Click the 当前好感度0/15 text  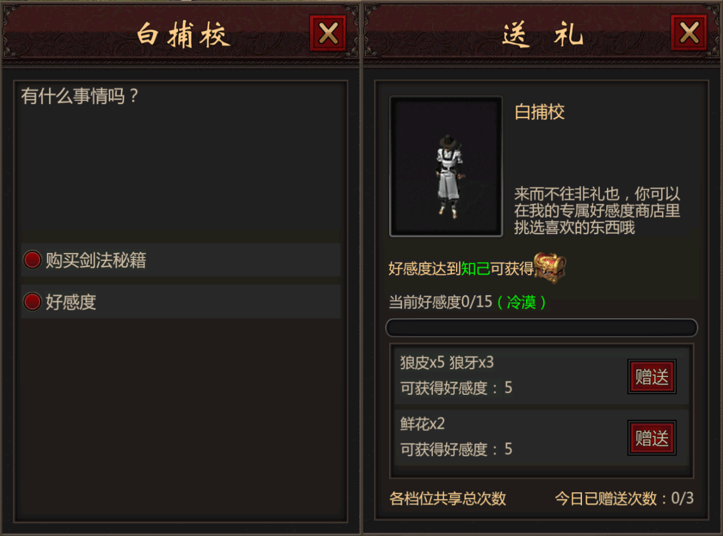441,302
